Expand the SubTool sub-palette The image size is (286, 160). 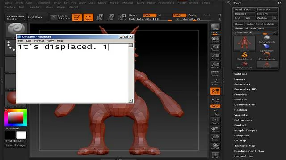click(x=240, y=74)
